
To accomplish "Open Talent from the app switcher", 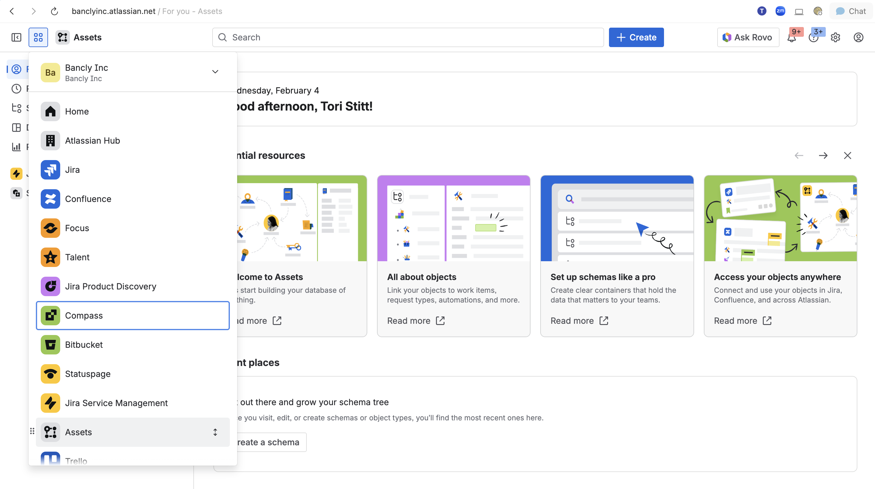I will point(133,257).
